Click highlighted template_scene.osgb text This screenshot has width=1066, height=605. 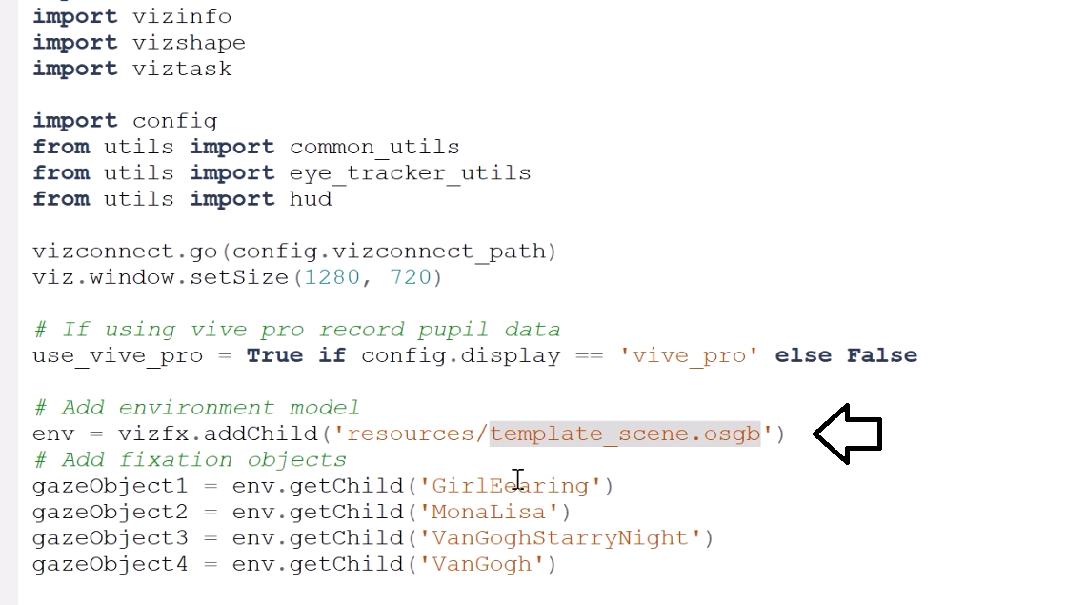pos(625,434)
